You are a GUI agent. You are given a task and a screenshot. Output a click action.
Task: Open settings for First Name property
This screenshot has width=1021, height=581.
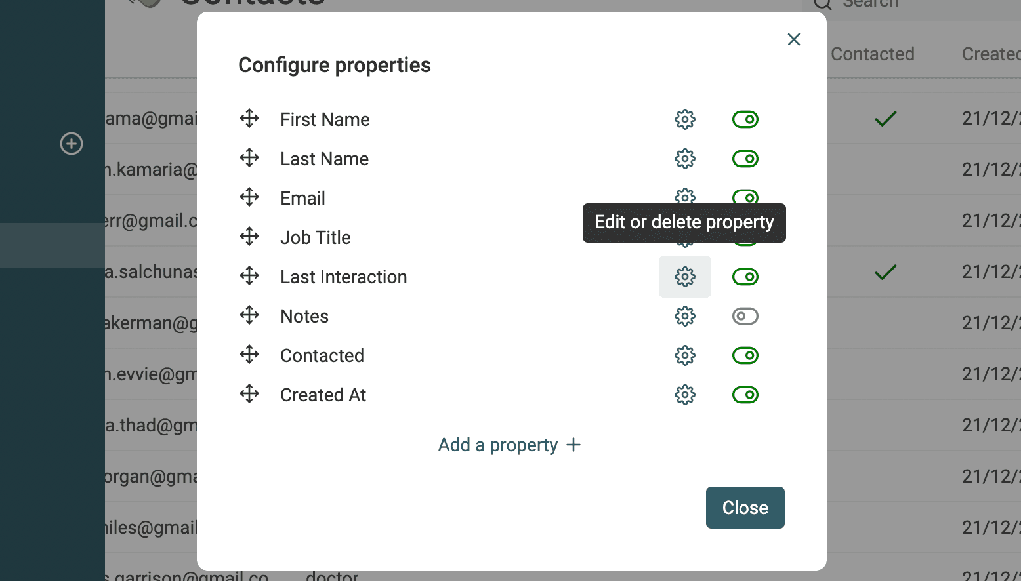coord(684,119)
